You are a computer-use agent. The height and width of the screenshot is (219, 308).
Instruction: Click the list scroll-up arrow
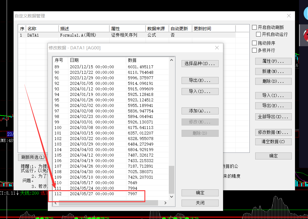tap(171, 60)
